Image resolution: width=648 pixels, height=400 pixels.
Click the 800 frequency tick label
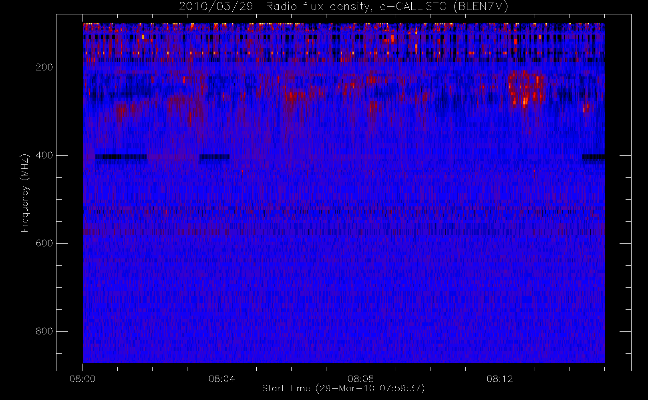pos(44,331)
